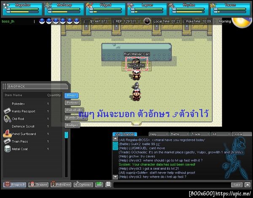
Task: Click the $1,441,873 money display
Action: click(x=99, y=21)
